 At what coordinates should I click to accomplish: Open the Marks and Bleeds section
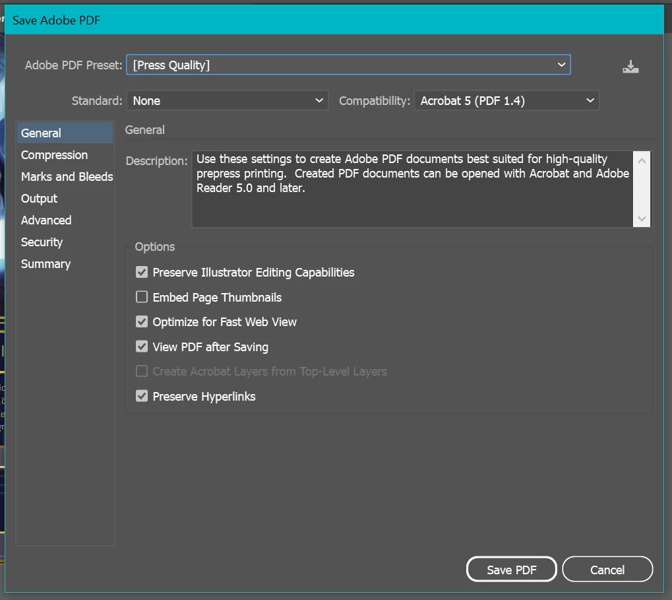67,177
